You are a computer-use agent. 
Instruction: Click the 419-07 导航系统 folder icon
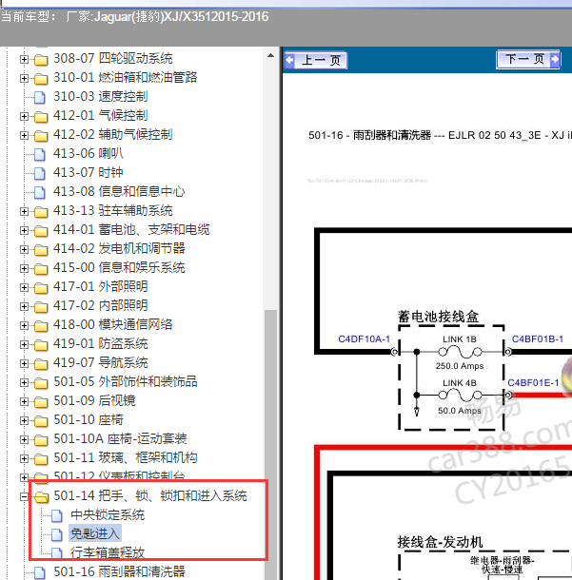41,364
